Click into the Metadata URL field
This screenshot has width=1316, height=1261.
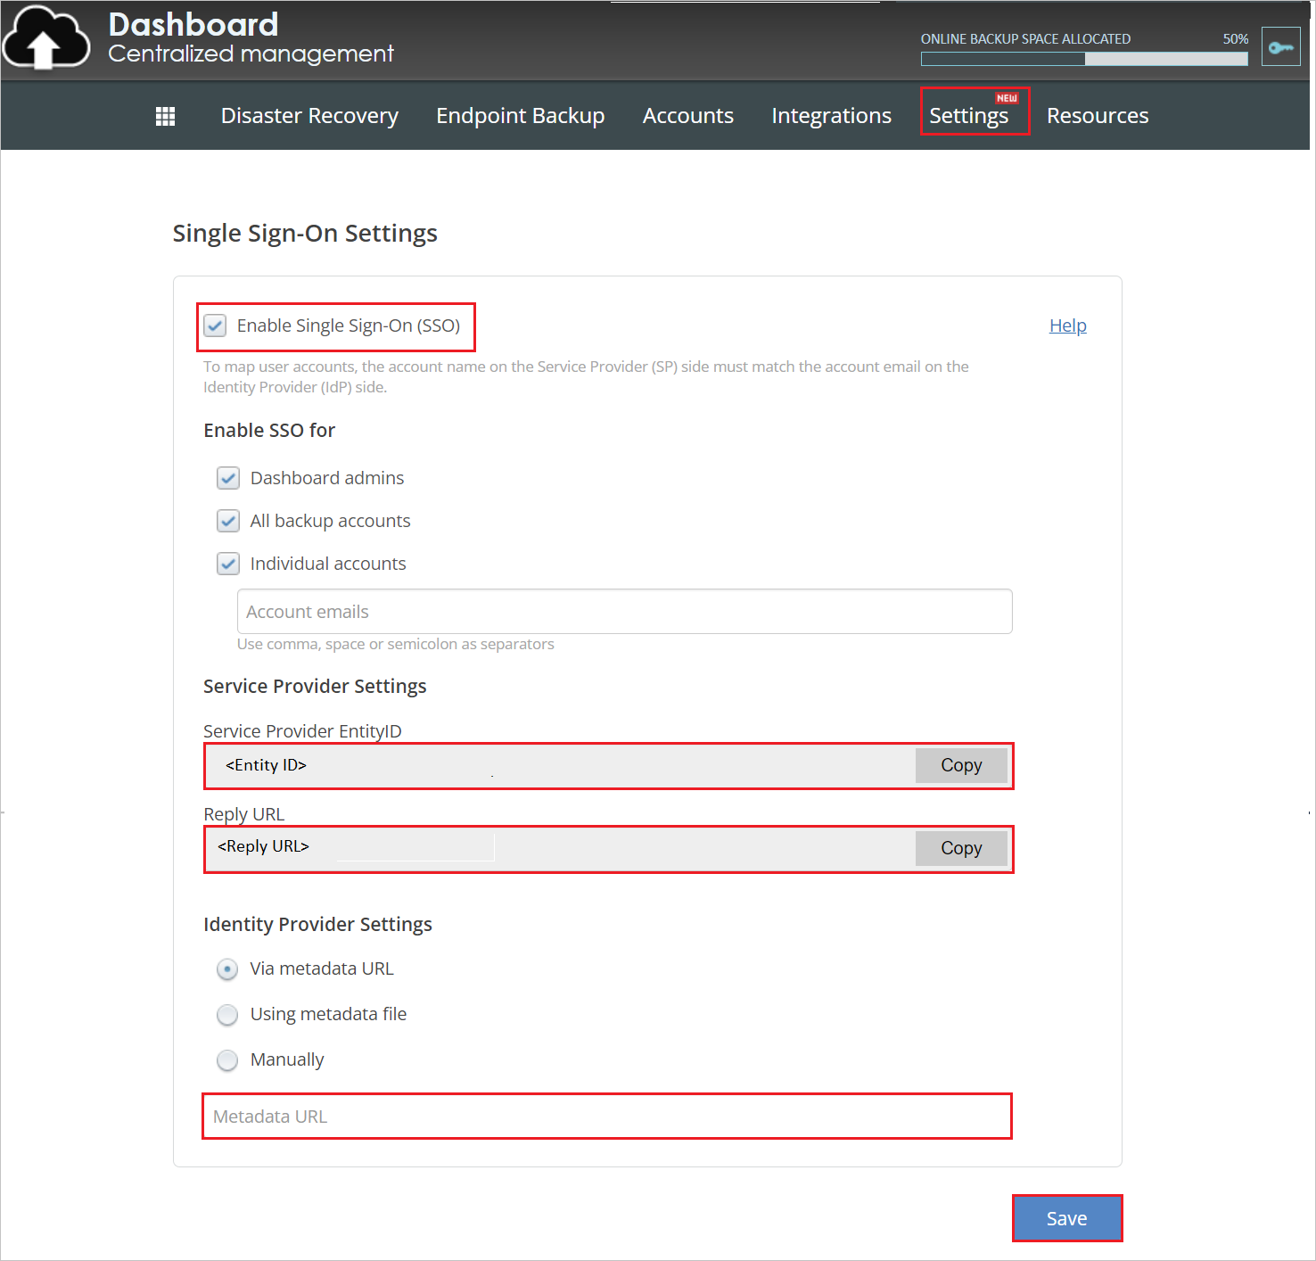[x=607, y=1117]
